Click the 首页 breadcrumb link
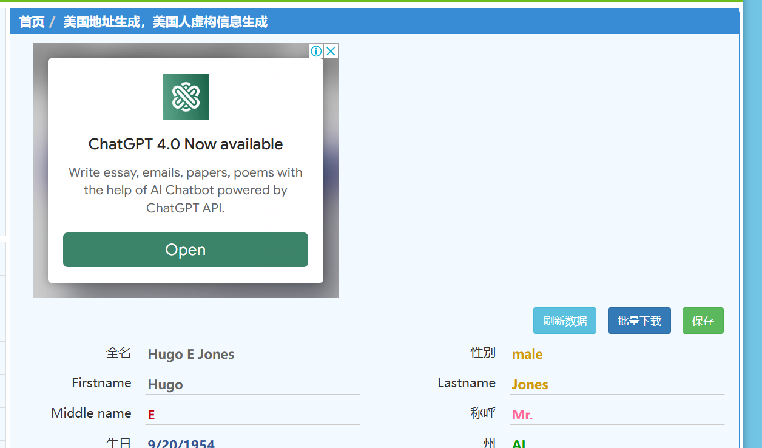 pos(32,22)
